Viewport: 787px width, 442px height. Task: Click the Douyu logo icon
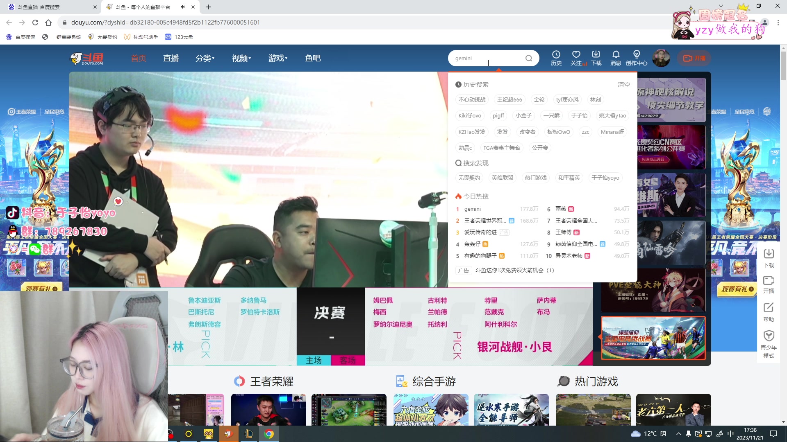[x=86, y=59]
